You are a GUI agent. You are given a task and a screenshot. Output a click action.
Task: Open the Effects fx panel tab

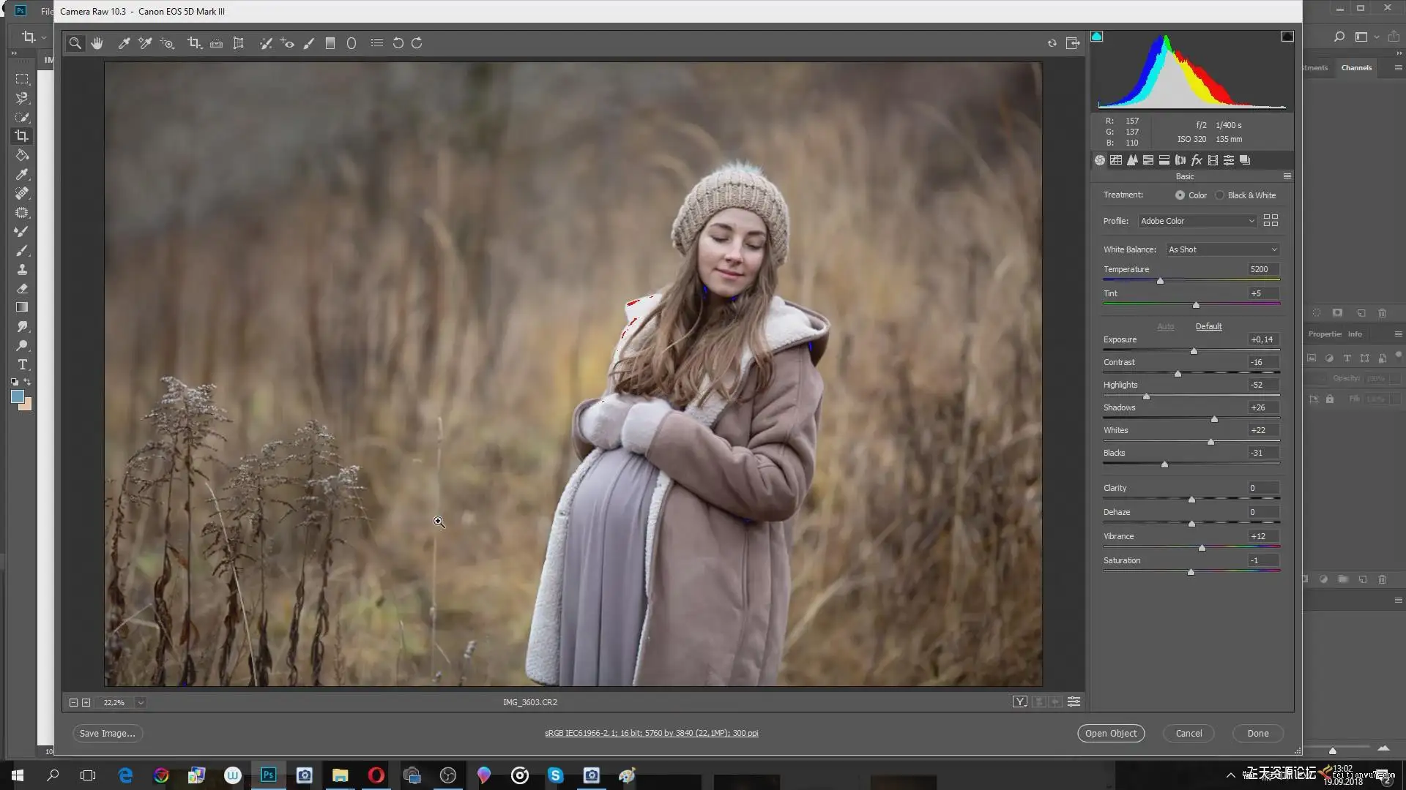(1197, 160)
